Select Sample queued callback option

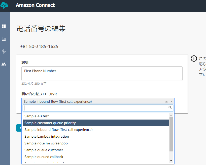coord(96,157)
